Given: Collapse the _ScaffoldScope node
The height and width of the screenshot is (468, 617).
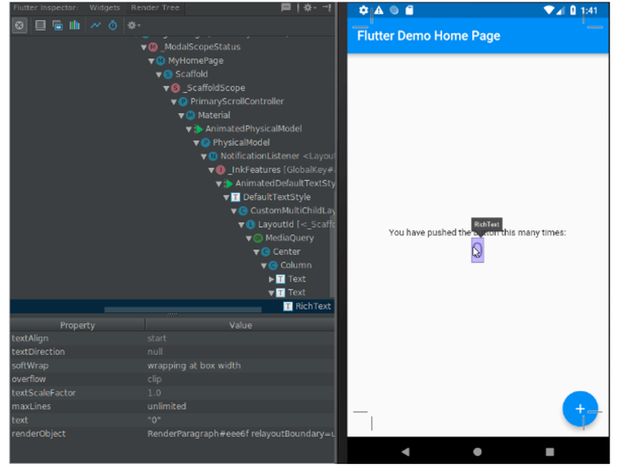Looking at the screenshot, I should click(166, 88).
